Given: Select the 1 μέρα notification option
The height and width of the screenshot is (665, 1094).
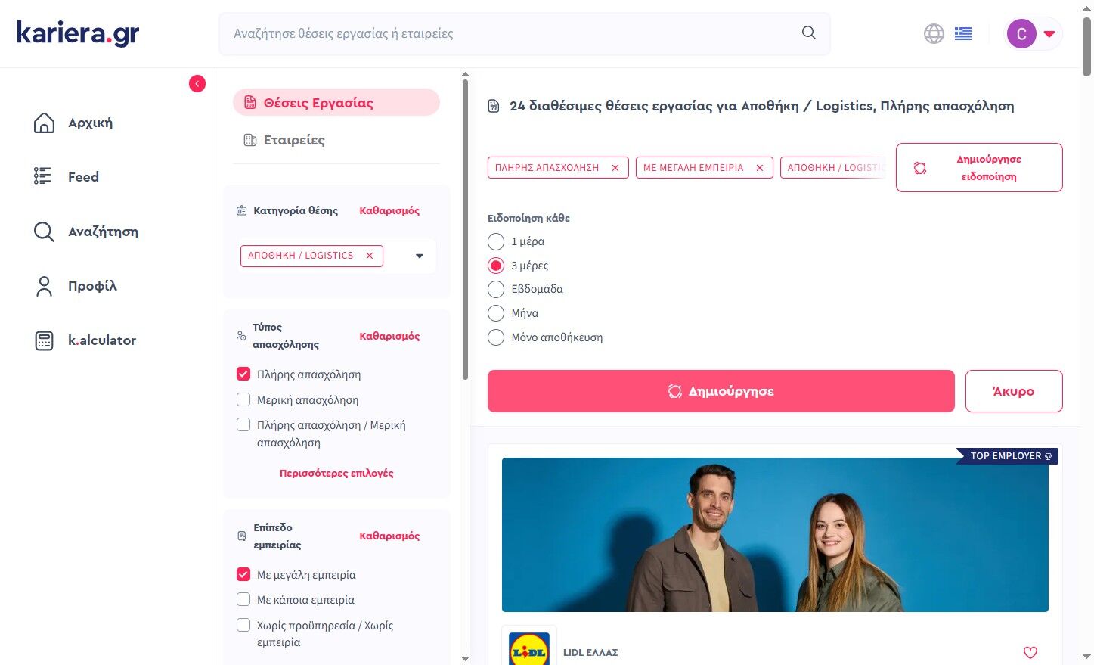Looking at the screenshot, I should tap(496, 241).
